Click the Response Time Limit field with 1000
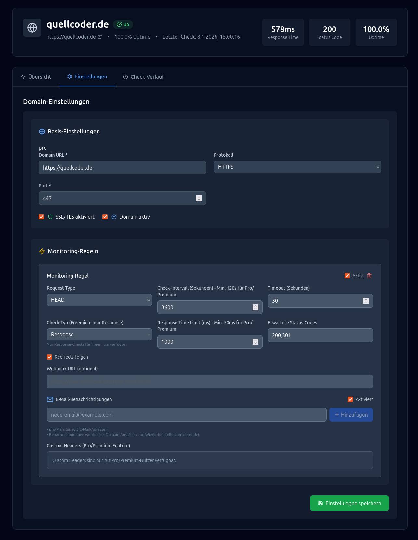This screenshot has width=418, height=540. click(210, 342)
